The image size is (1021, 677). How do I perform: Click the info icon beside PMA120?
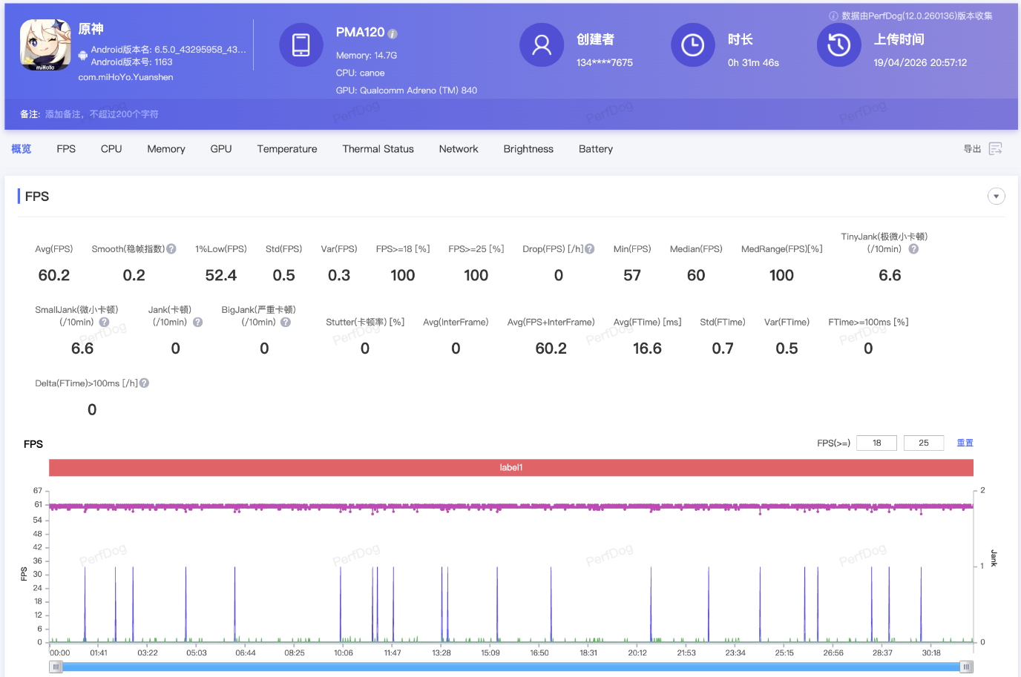tap(393, 34)
